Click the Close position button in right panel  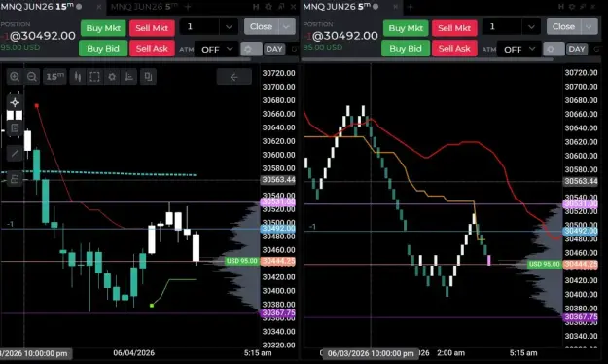point(564,27)
